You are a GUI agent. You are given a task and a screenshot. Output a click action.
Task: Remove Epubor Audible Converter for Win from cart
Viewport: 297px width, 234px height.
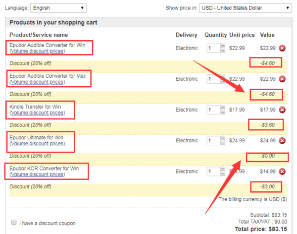click(x=282, y=48)
